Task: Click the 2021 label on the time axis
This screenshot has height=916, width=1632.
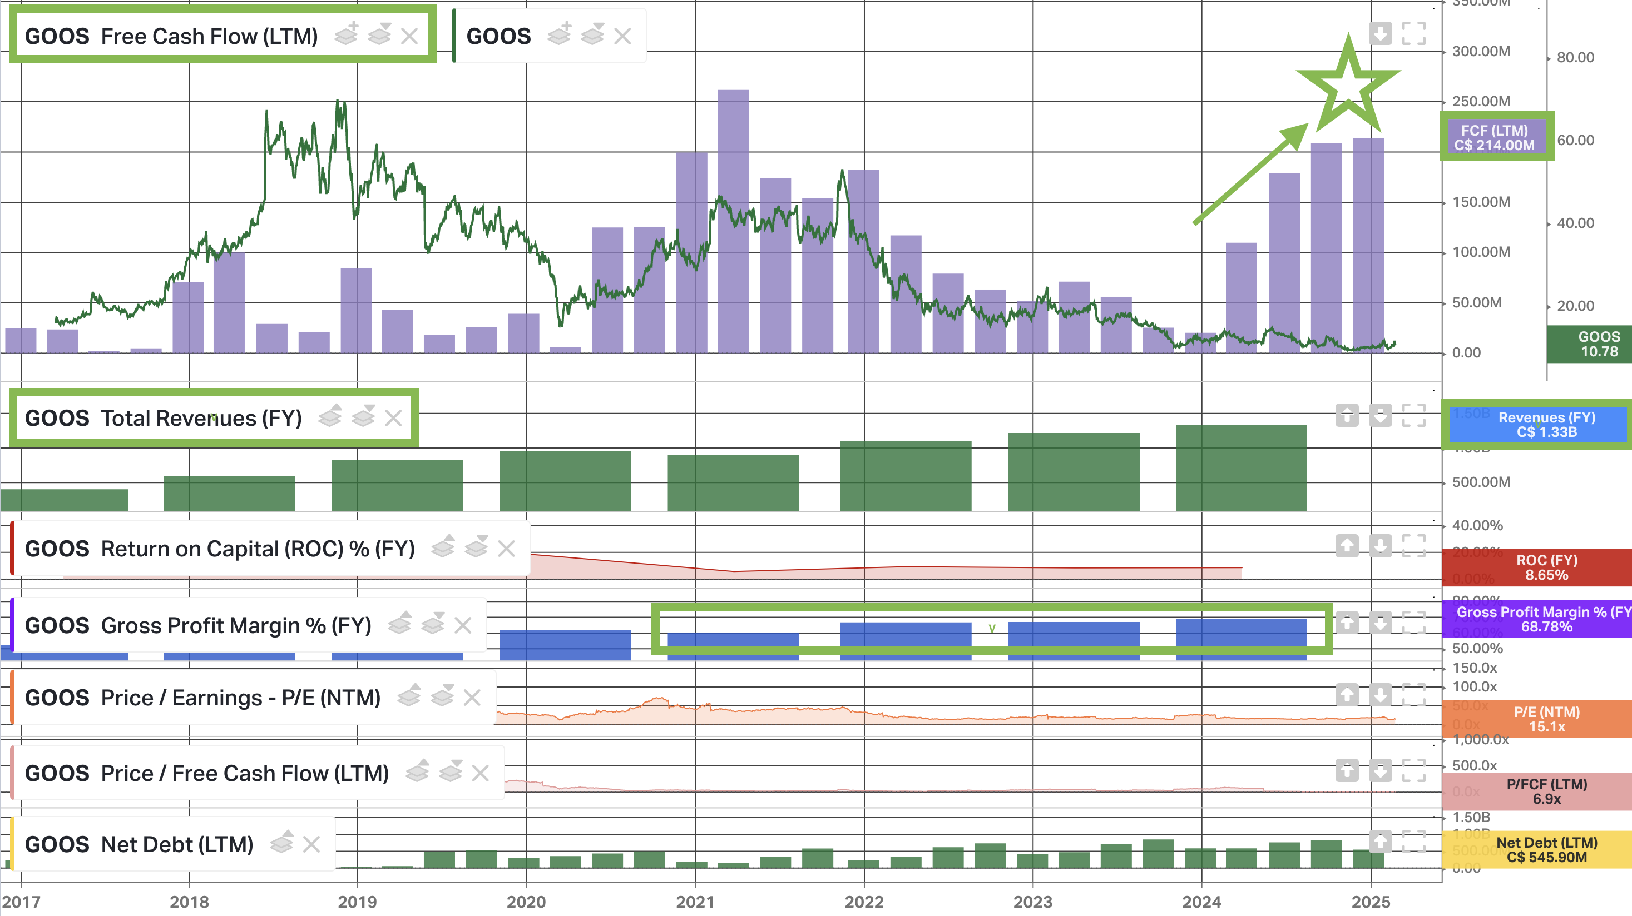Action: (695, 902)
